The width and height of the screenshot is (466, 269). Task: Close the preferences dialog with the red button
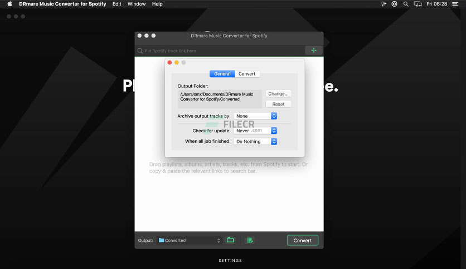[169, 62]
